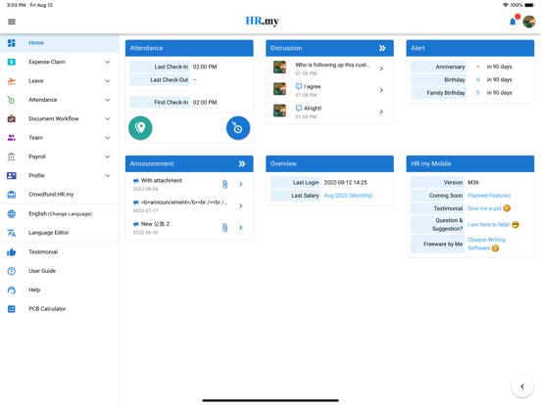The height and width of the screenshot is (405, 541).
Task: Click Last Check-In time 02:00 PM
Action: pyautogui.click(x=205, y=67)
